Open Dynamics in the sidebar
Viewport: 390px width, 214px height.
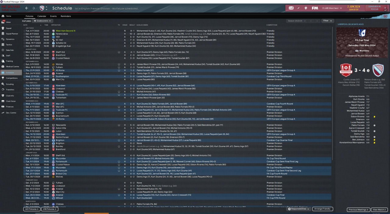point(11,39)
